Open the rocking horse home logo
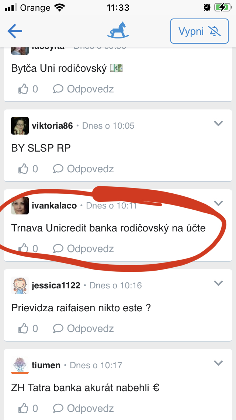 pyautogui.click(x=118, y=30)
